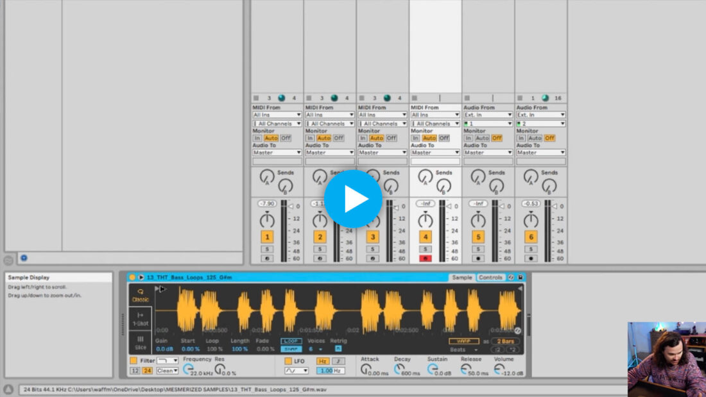Viewport: 706px width, 397px height.
Task: Toggle the Simpler device activator
Action: (132, 277)
